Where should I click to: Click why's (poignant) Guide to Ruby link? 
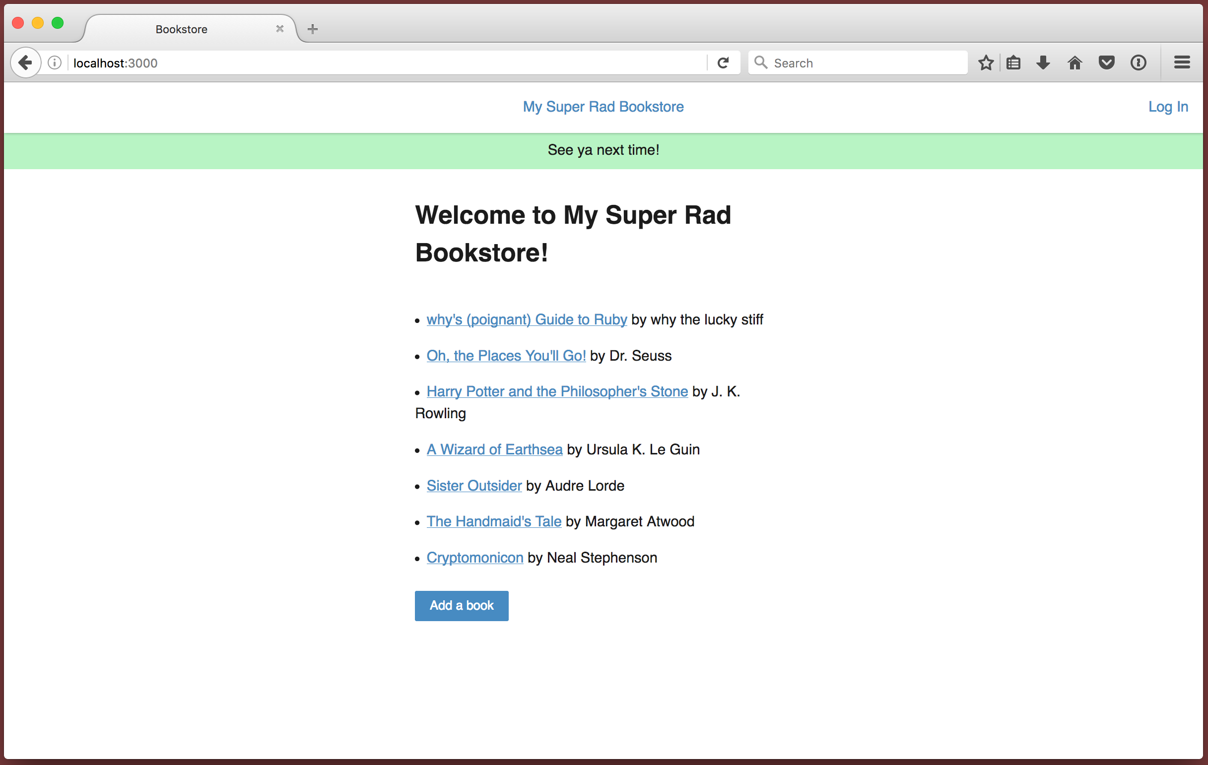[527, 319]
